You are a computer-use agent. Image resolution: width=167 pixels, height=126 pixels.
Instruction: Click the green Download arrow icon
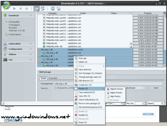tap(5, 15)
